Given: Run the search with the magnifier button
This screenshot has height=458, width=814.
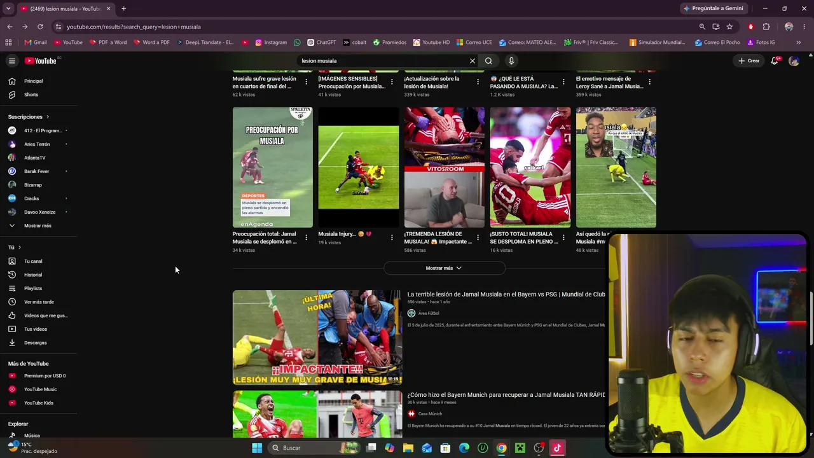Looking at the screenshot, I should coord(488,61).
